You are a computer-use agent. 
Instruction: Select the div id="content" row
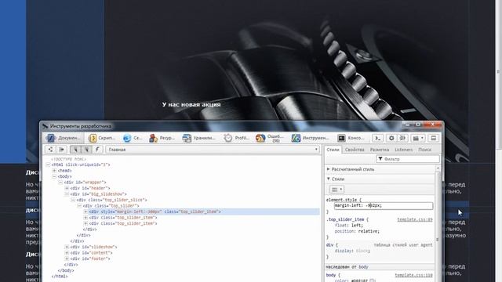(91, 253)
